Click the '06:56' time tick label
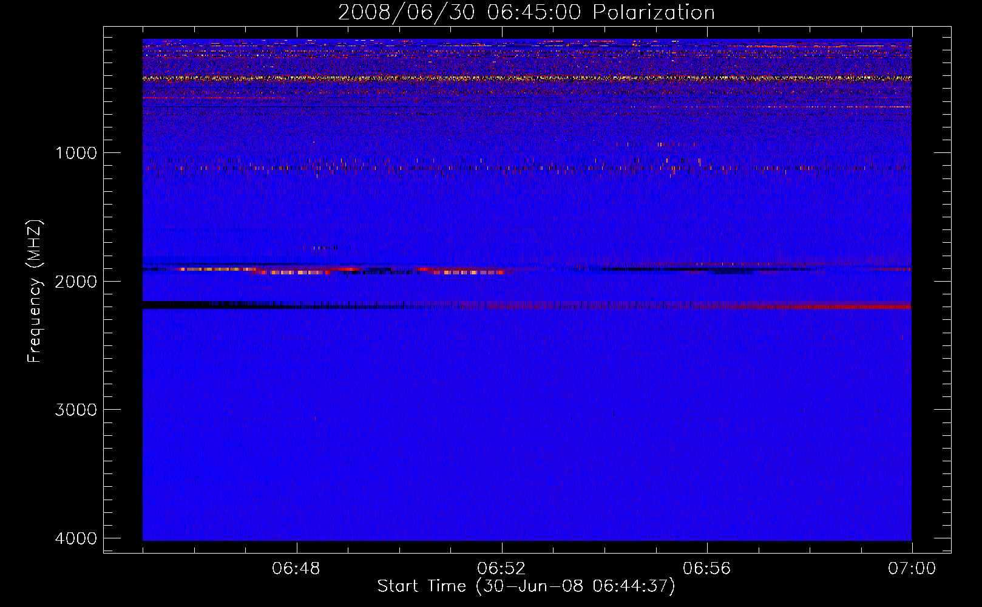The height and width of the screenshot is (607, 982). pos(706,569)
